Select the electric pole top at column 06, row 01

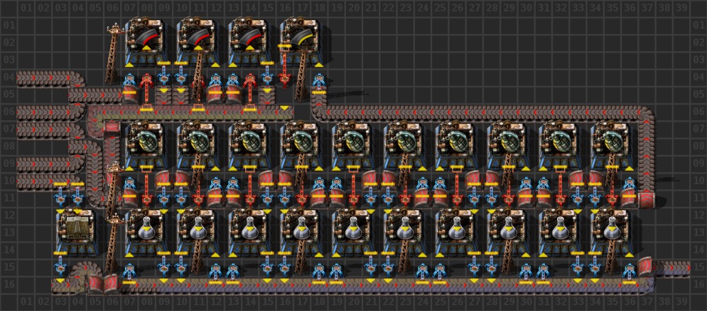(115, 30)
